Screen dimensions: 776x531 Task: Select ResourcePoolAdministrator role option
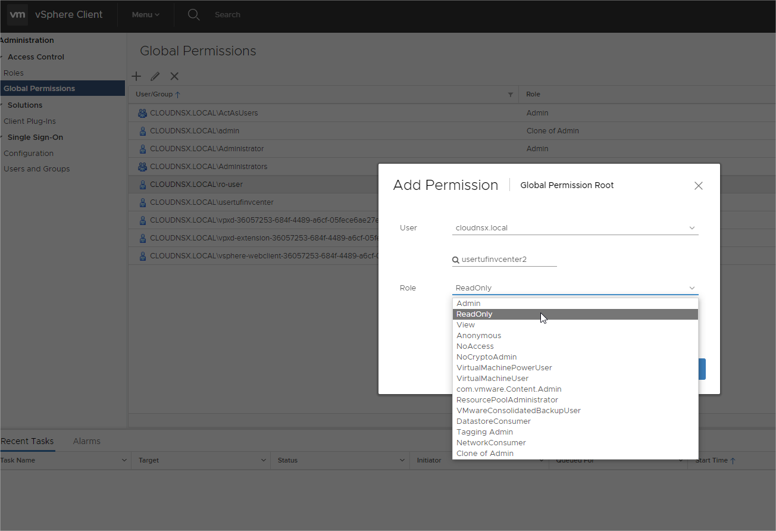[x=575, y=400]
